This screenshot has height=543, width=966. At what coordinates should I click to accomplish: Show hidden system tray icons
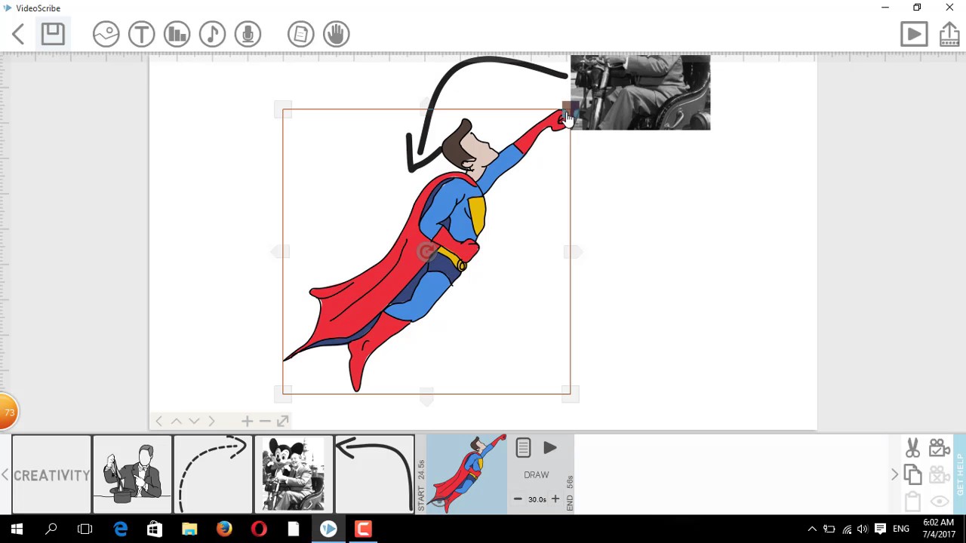[812, 529]
